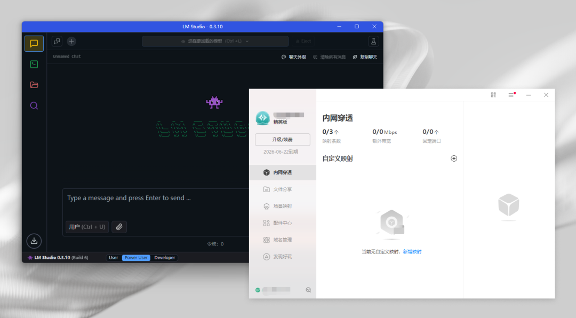Select 场景映射 in the sidebar
The image size is (576, 318).
(283, 206)
